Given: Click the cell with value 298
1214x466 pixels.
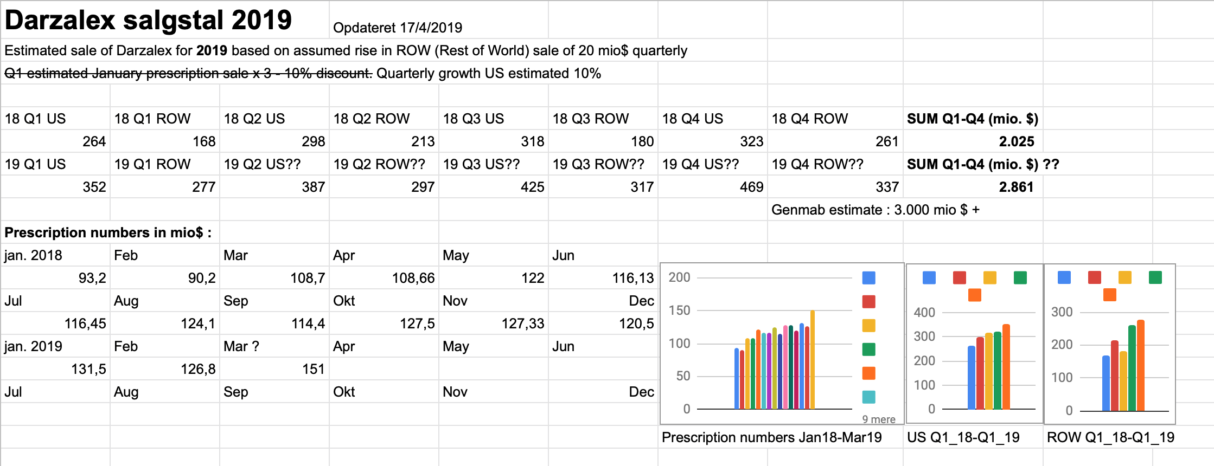Looking at the screenshot, I should pos(275,141).
